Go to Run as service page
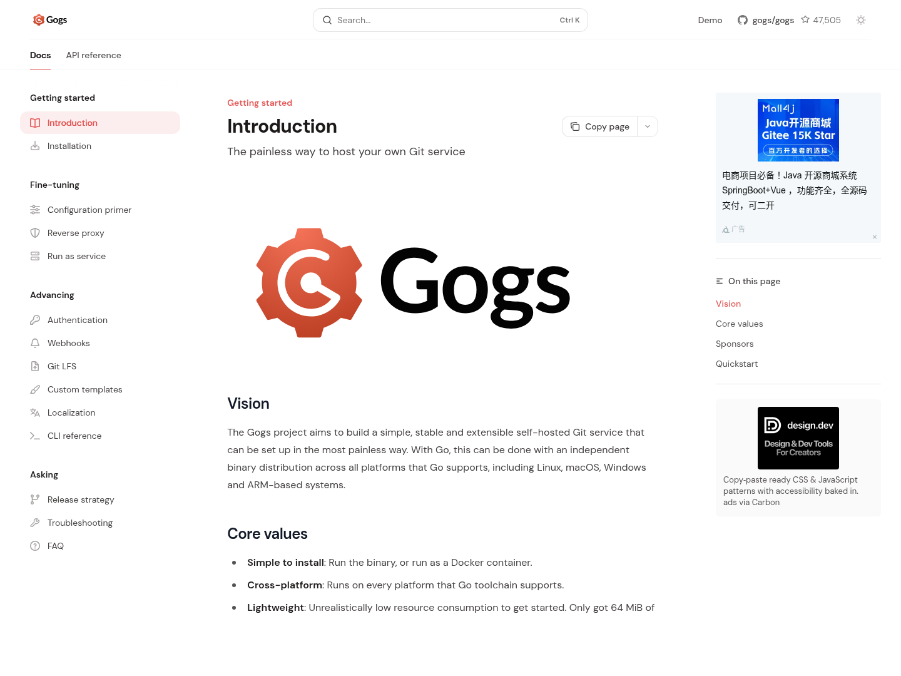 tap(100, 256)
